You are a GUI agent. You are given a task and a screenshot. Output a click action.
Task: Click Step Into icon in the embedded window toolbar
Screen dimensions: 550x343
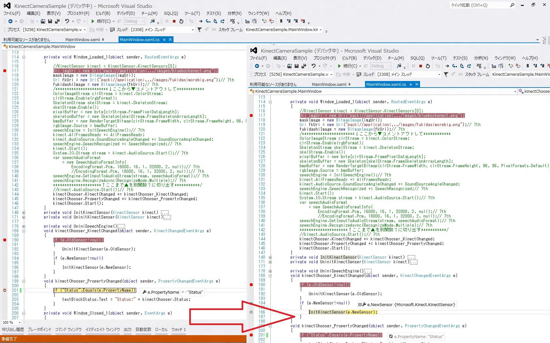coord(454,66)
